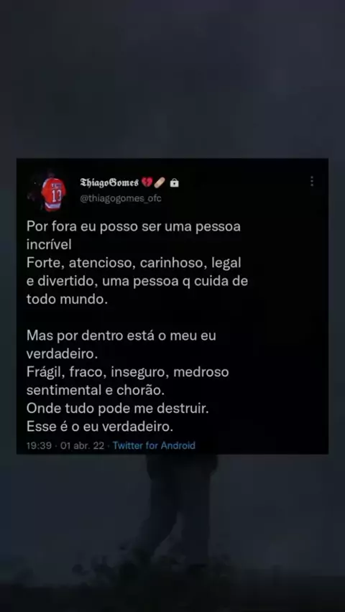
Task: Open the Twitter for Android source link
Action: click(154, 446)
